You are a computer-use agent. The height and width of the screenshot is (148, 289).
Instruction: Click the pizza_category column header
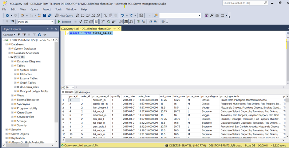[210, 96]
